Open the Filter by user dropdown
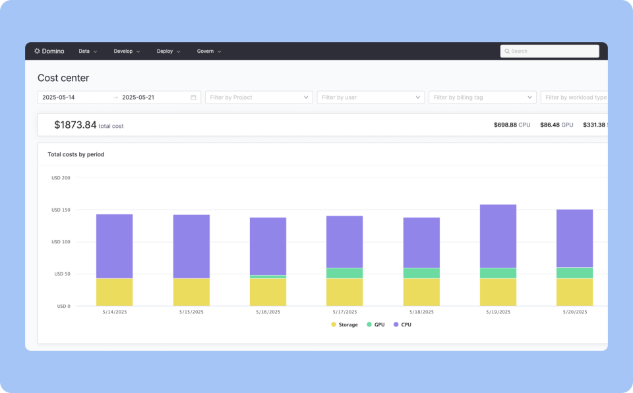This screenshot has height=393, width=633. (x=370, y=96)
